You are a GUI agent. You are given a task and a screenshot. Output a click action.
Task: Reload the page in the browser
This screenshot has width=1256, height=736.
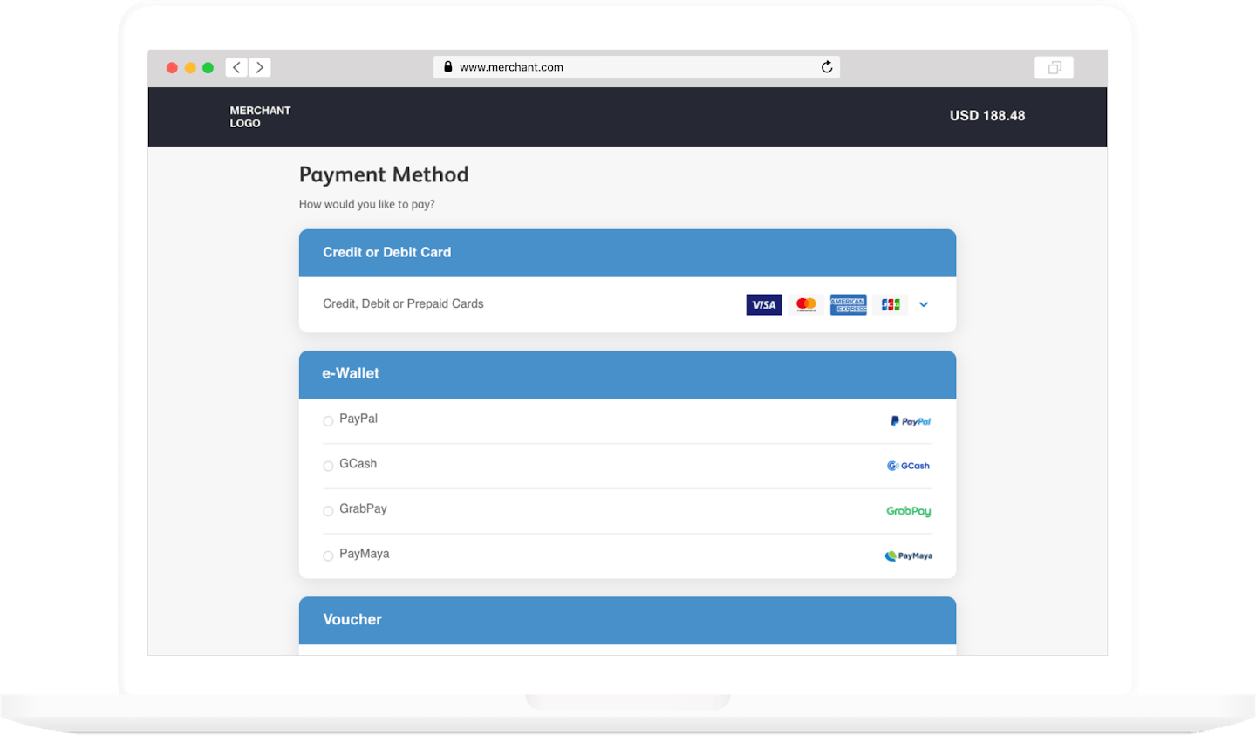tap(827, 67)
